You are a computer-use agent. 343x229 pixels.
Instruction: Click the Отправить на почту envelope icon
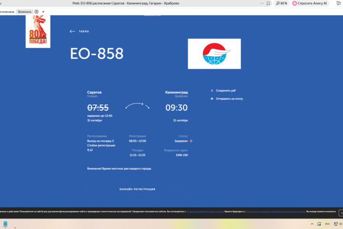[212, 99]
